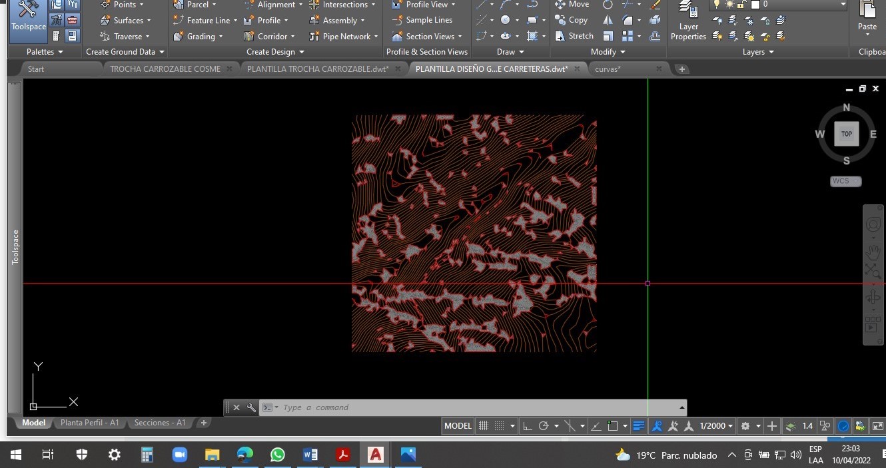Click the Parcel tool icon

(x=178, y=5)
